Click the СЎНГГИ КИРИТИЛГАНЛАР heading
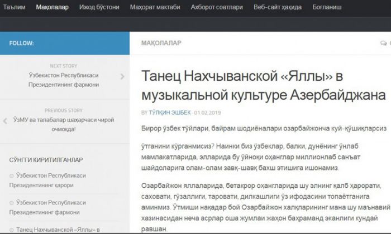This screenshot has height=234, width=391. pos(46,160)
